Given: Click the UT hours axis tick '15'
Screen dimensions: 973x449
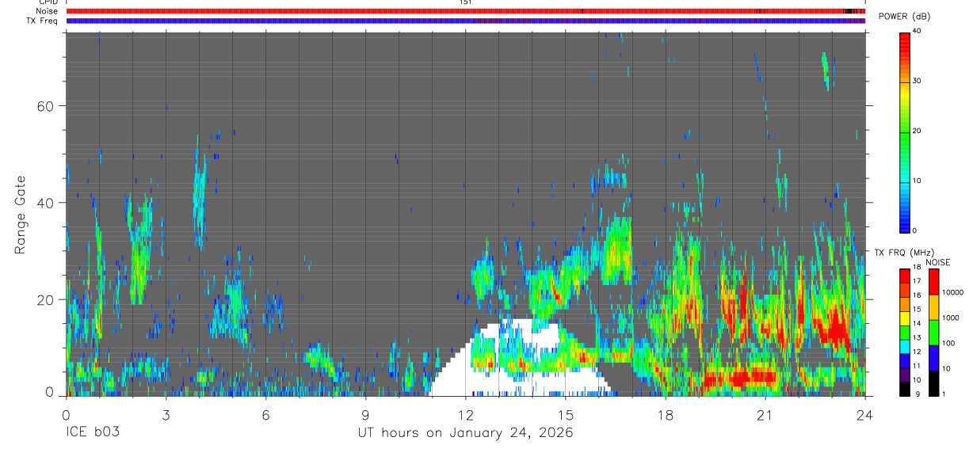Looking at the screenshot, I should (x=565, y=414).
